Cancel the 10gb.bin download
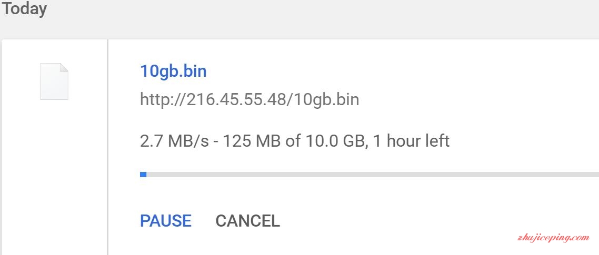This screenshot has height=255, width=599. point(247,220)
